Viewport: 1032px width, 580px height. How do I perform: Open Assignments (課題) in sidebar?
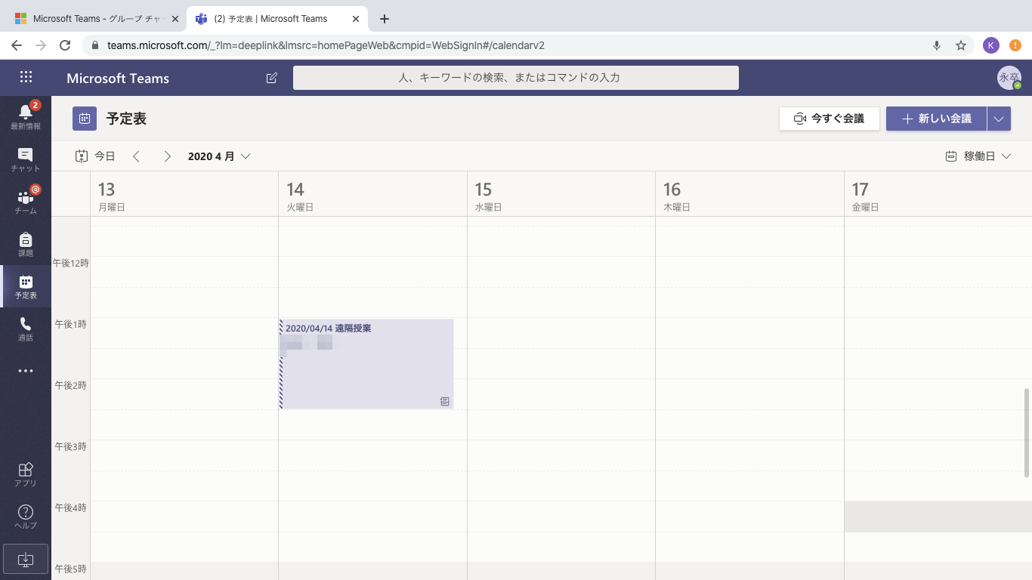tap(26, 243)
